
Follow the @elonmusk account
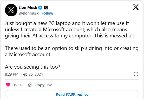pyautogui.click(x=47, y=13)
